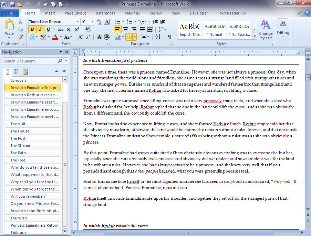Toggle Underline formatting
The image size is (311, 236).
(48, 29)
